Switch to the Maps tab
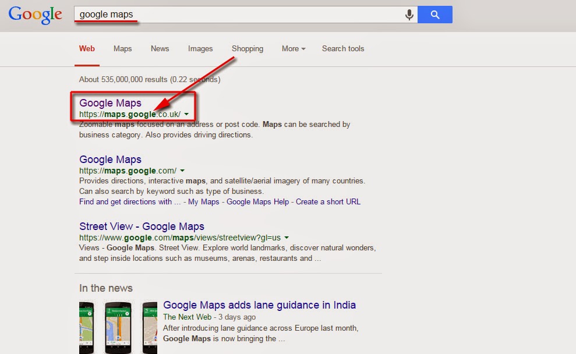576x354 pixels. (x=122, y=49)
